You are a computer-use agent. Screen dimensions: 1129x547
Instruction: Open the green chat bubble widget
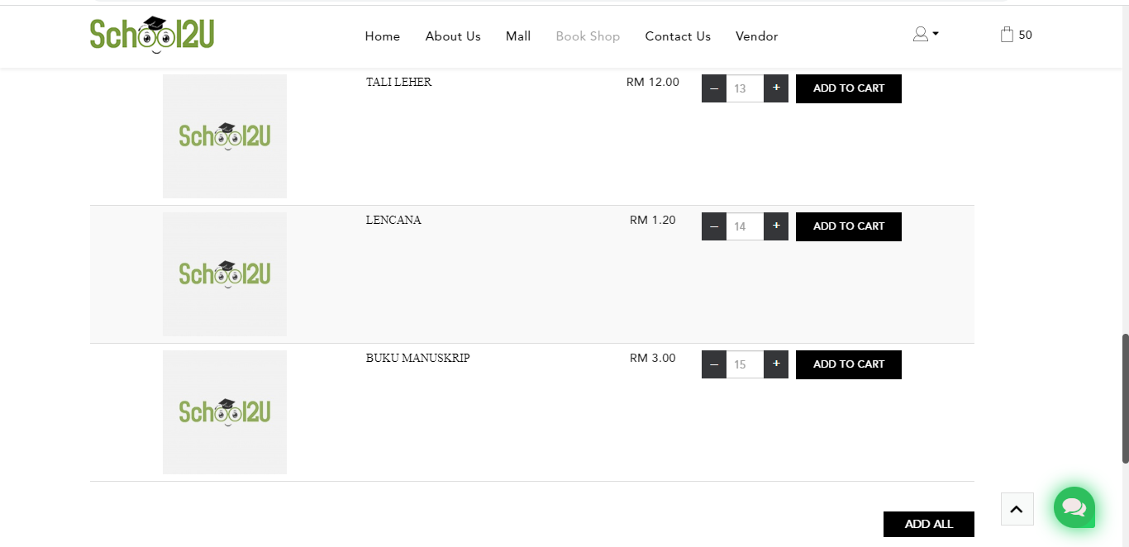click(x=1074, y=507)
